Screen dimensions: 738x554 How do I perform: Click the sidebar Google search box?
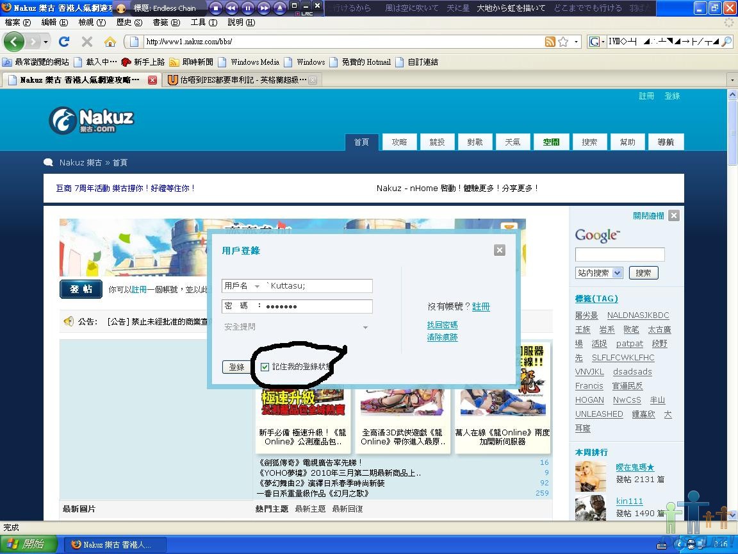click(620, 255)
